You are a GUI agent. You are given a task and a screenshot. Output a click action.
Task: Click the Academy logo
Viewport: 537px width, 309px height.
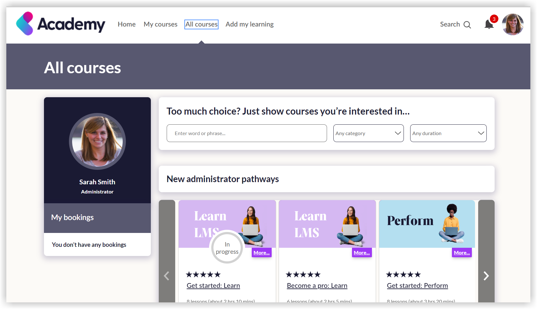coord(60,24)
